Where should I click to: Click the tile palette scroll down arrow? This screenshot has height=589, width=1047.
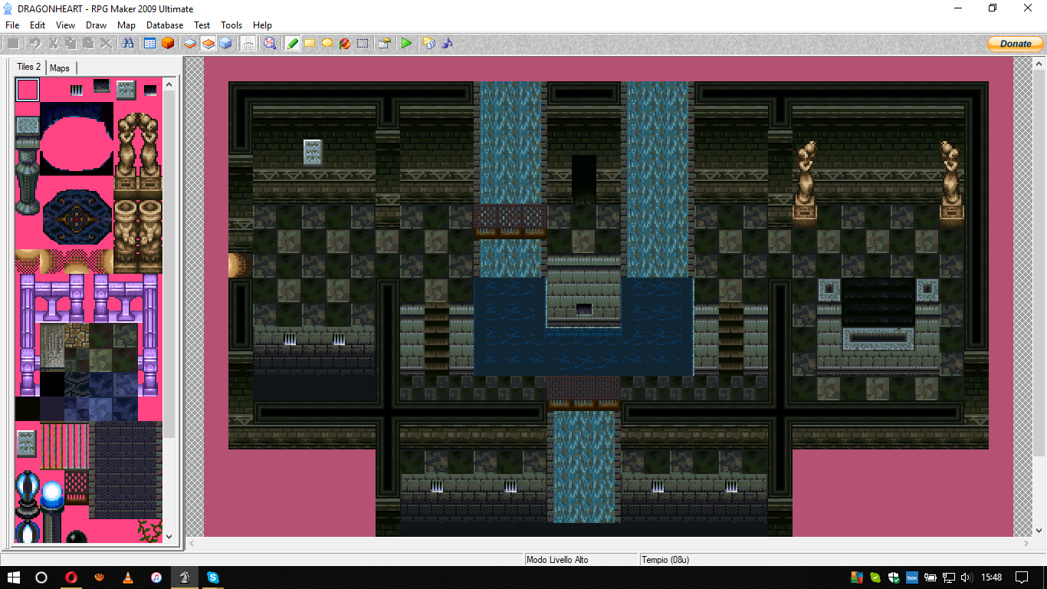click(x=169, y=538)
